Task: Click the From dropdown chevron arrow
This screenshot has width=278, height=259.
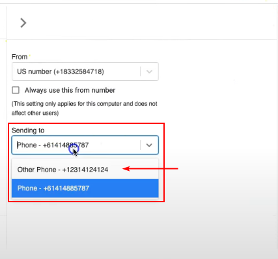Action: point(149,72)
